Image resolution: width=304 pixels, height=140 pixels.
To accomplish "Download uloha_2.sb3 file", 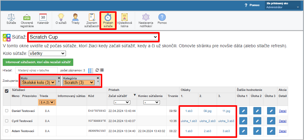I will (208, 121).
